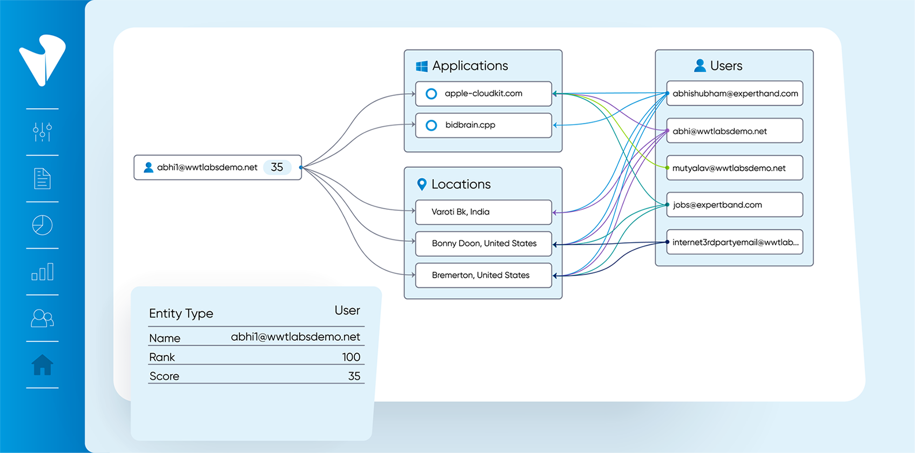Select the abhi1@wwtlabsdemo.net root node
This screenshot has height=453, width=915.
(207, 168)
